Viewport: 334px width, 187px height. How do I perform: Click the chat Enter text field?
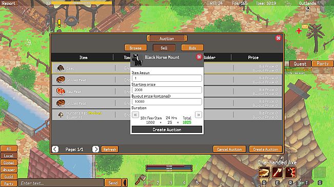point(61,183)
